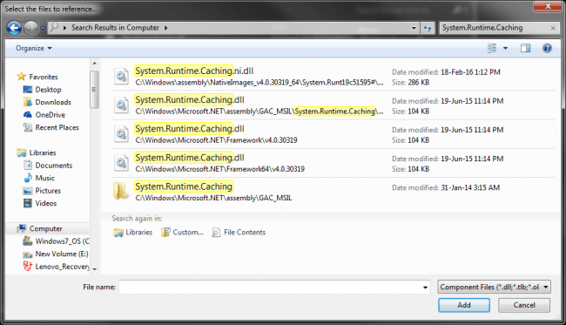Click the yellow folder icon of System.Runtime.Caching
566x325 pixels.
click(120, 191)
